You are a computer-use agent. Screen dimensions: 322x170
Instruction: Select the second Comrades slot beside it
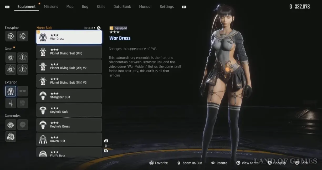(23, 125)
